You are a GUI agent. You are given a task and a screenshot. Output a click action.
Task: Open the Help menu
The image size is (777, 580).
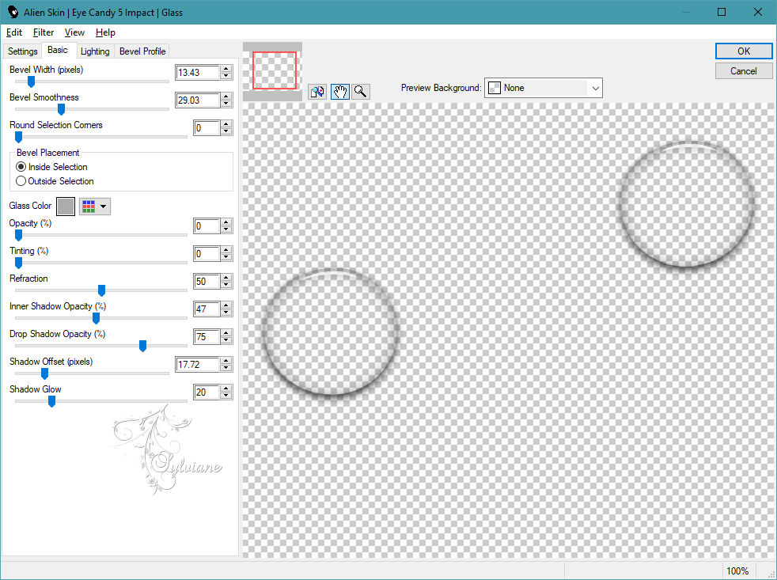[x=105, y=32]
